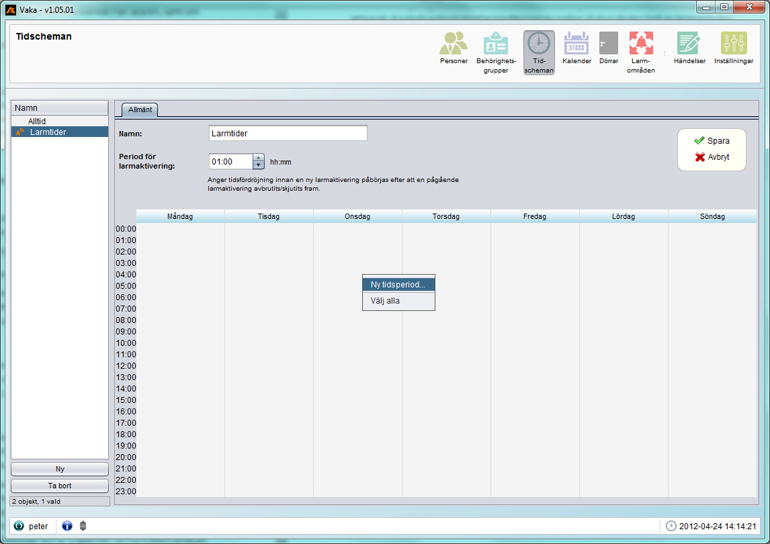Click the '2 objekt, 1 vald' status text
Image resolution: width=770 pixels, height=544 pixels.
pyautogui.click(x=36, y=501)
